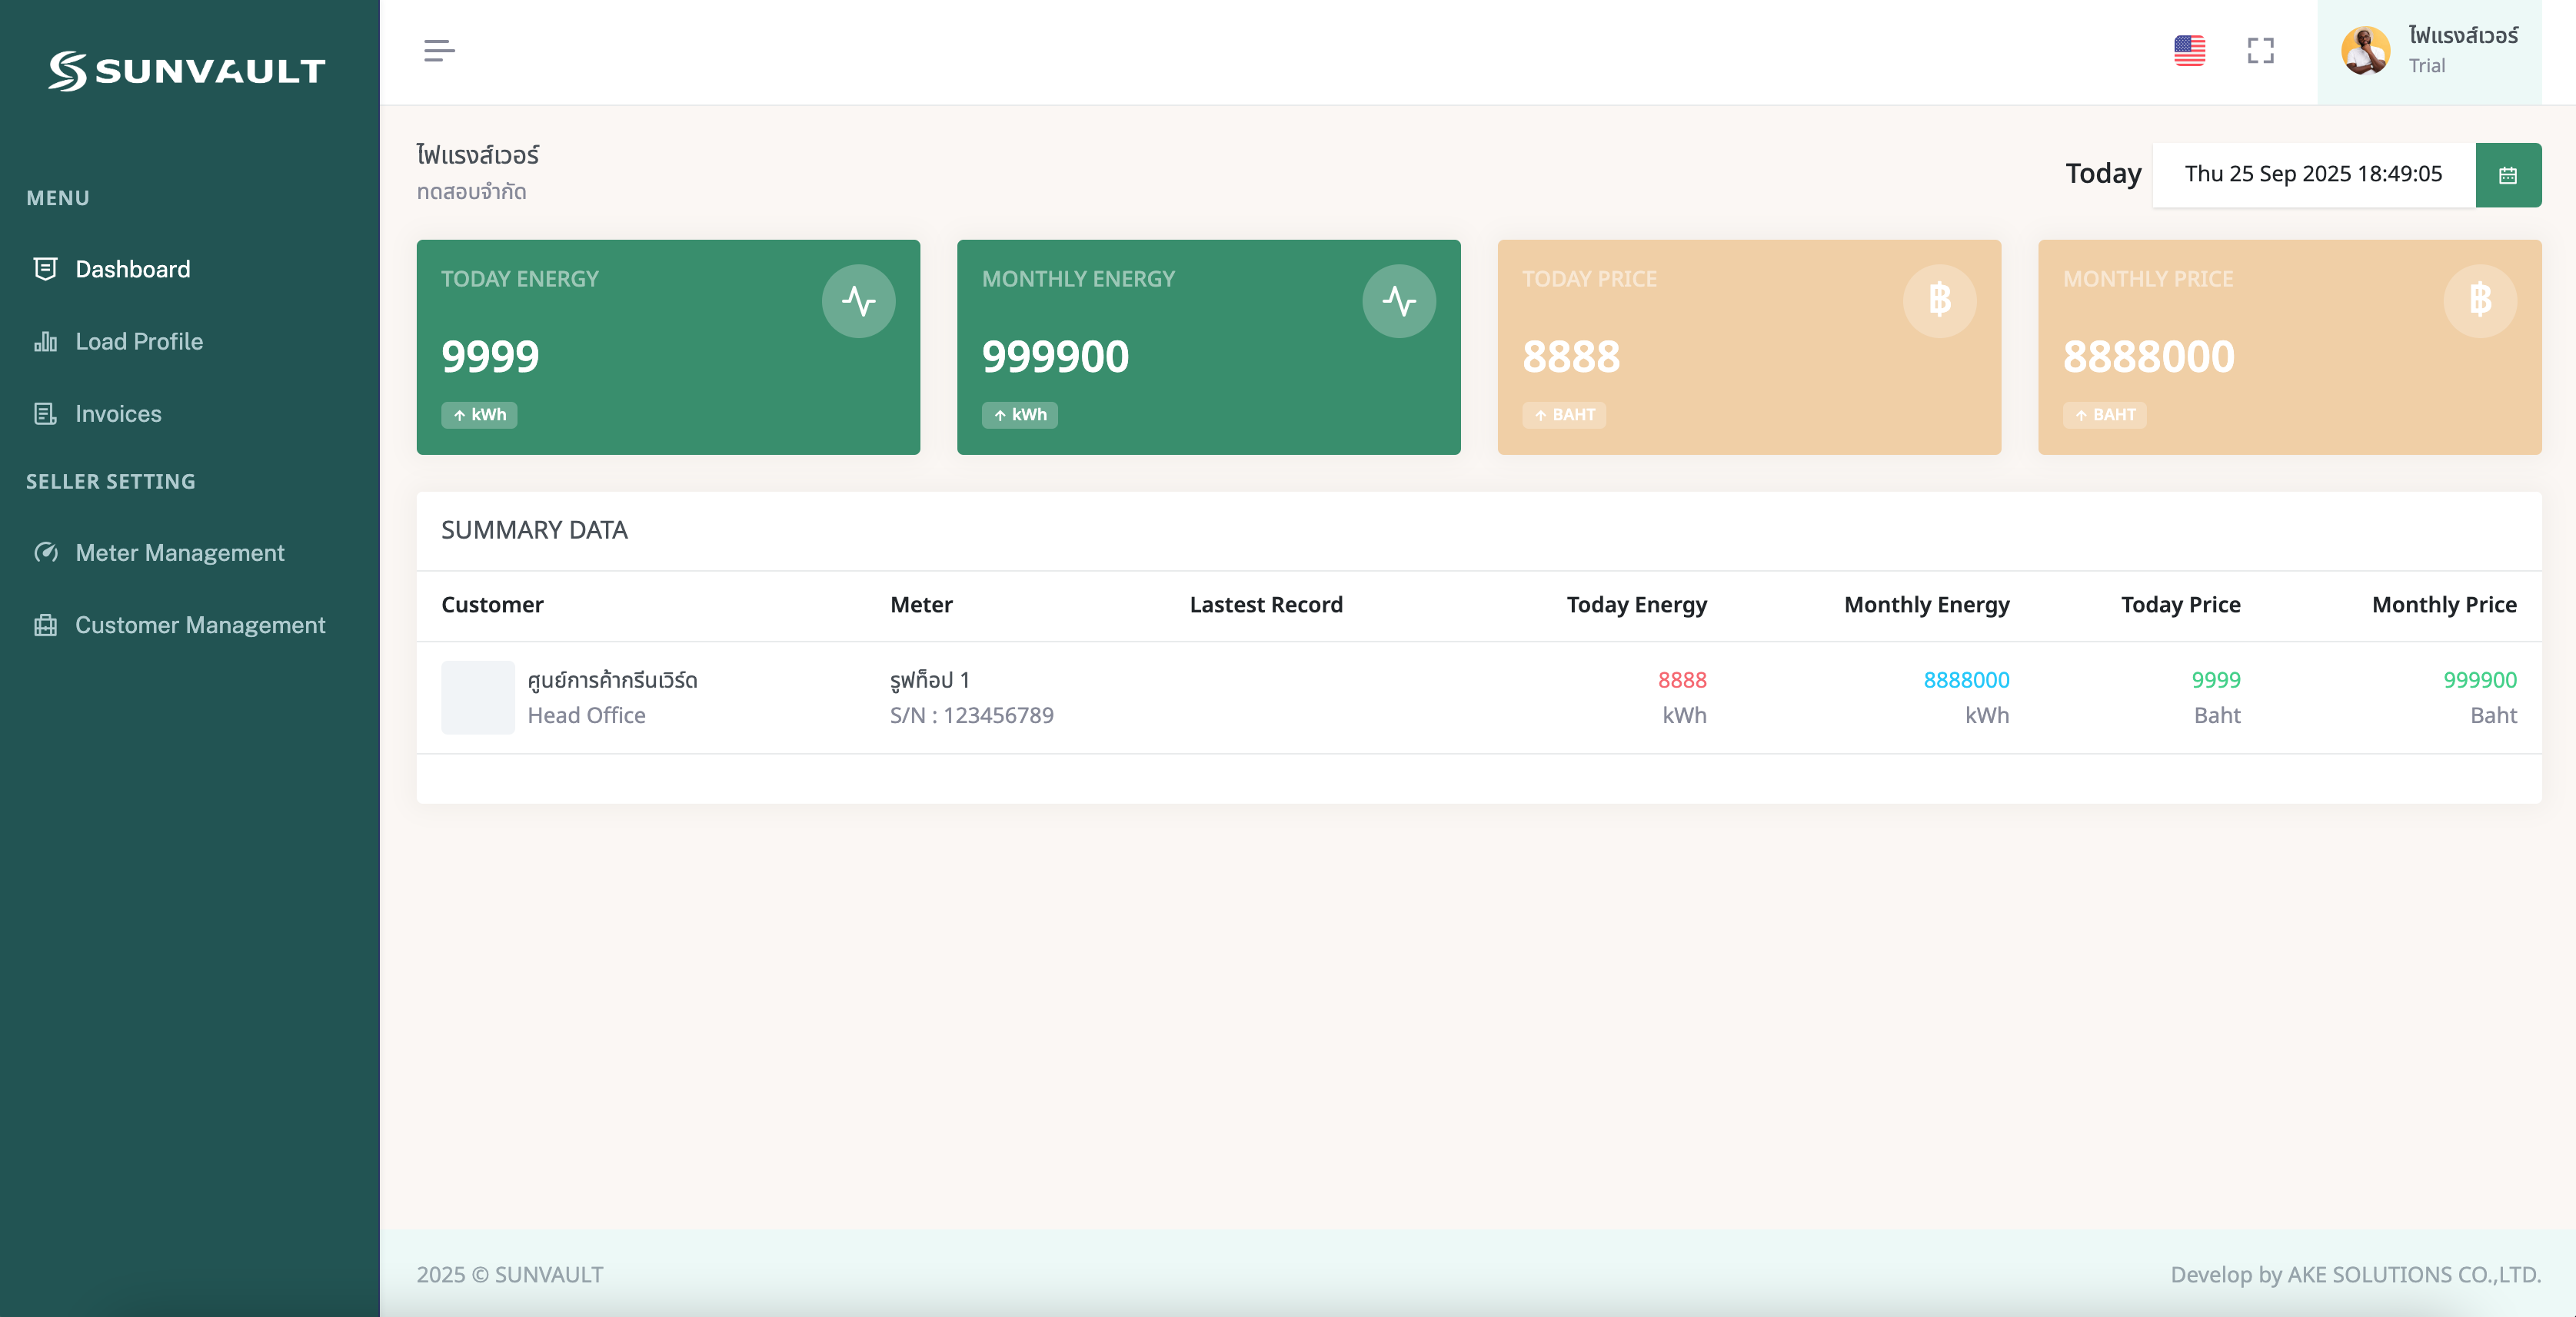Open the language flag selector
The height and width of the screenshot is (1317, 2576).
click(2189, 51)
